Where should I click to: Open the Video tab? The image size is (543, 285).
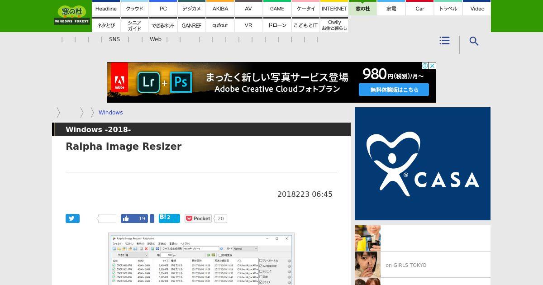pos(477,8)
